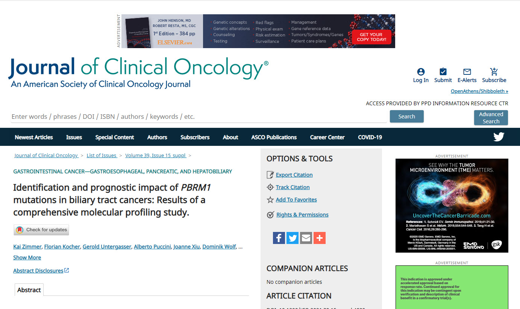Click Volume 39, Issue 15_suppl breadcrumb
Image resolution: width=520 pixels, height=309 pixels.
[156, 155]
